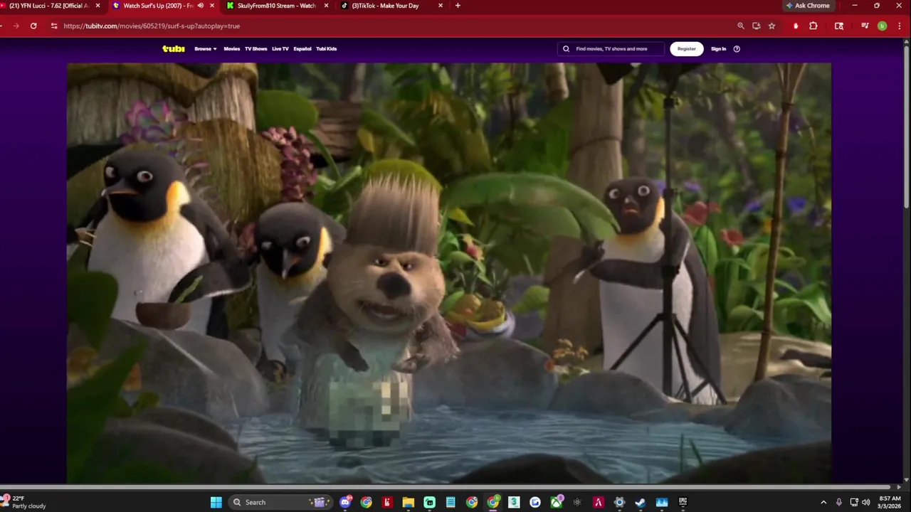This screenshot has height=512, width=911.
Task: Click the Tubi logo
Action: click(173, 49)
